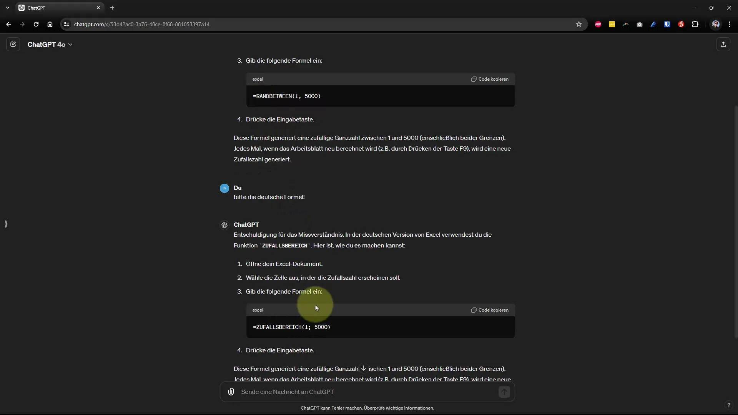Click the rainbow arc extension icon
Screen dimensions: 738x415
(626, 24)
